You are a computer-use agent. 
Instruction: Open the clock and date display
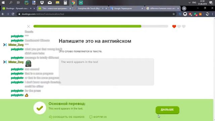(x=202, y=3)
